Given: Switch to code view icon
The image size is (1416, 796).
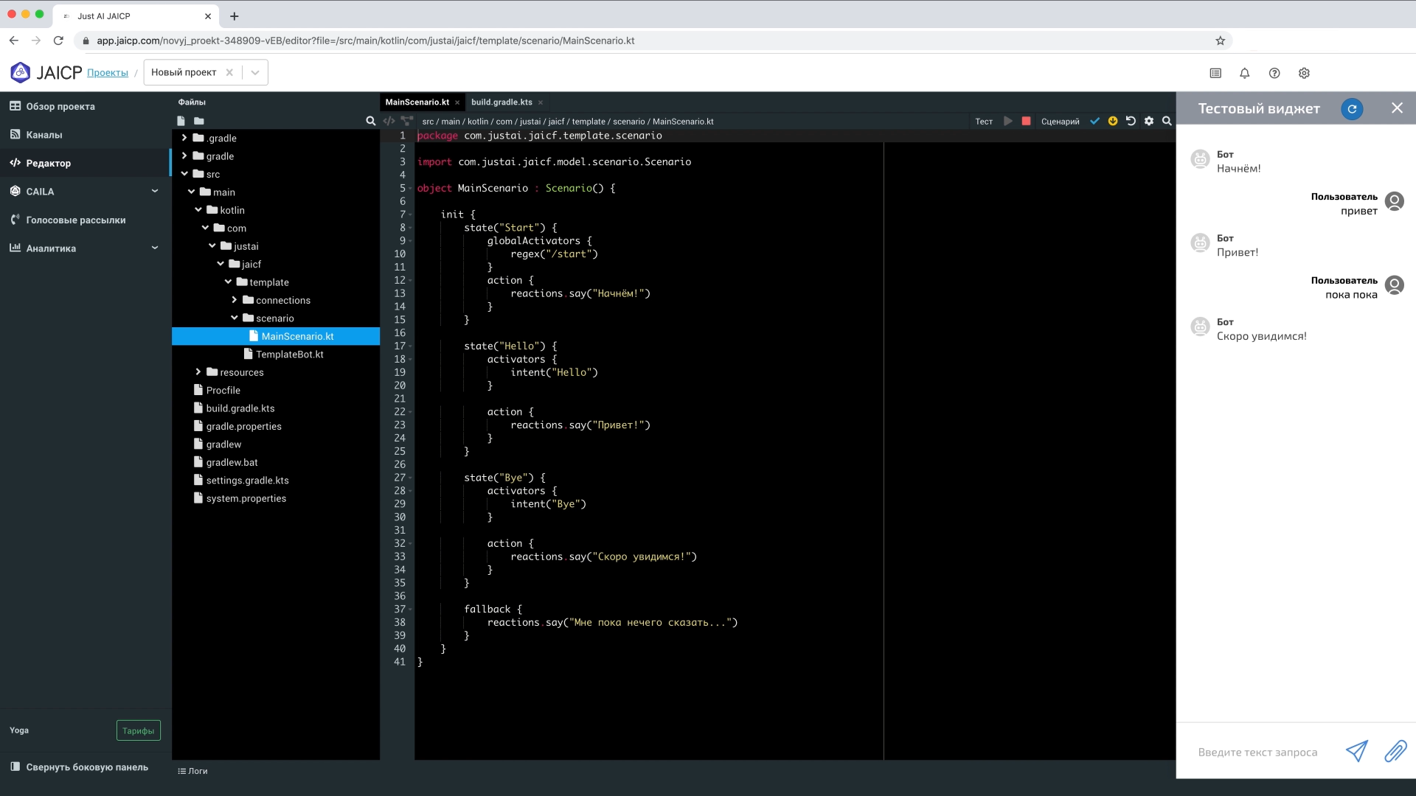Looking at the screenshot, I should coord(389,121).
